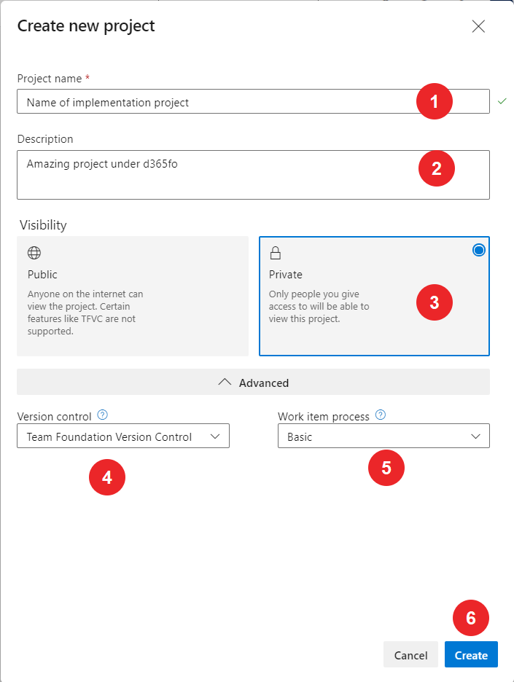The height and width of the screenshot is (682, 514).
Task: Click the red badge numbered 3
Action: (434, 302)
